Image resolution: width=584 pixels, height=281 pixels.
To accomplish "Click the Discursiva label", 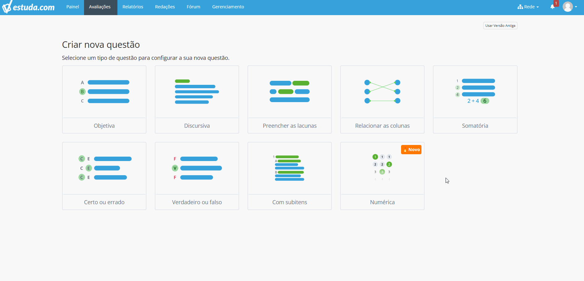I will pos(197,126).
